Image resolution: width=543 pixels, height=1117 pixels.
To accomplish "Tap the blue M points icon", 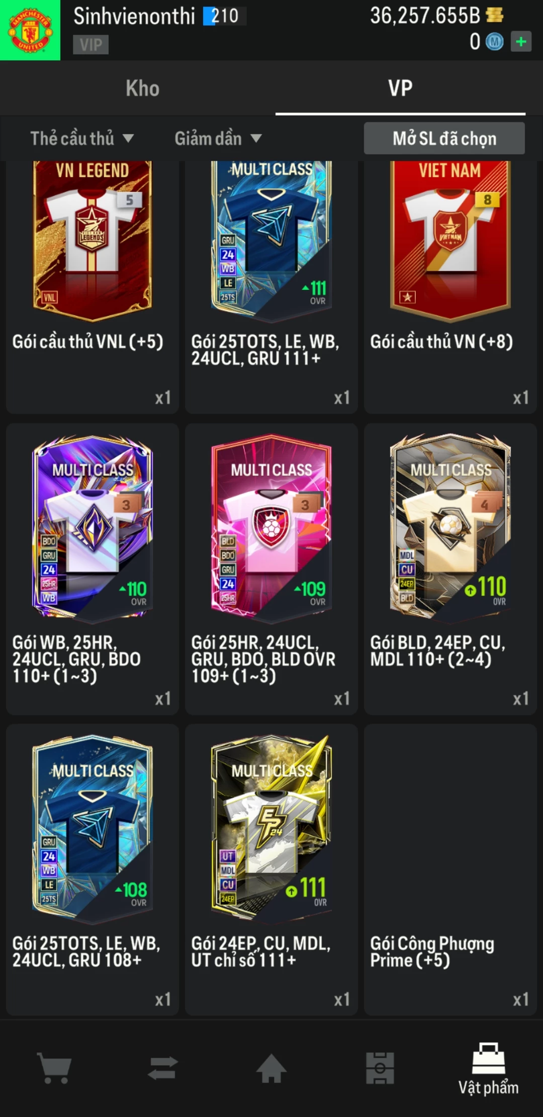I will tap(494, 42).
